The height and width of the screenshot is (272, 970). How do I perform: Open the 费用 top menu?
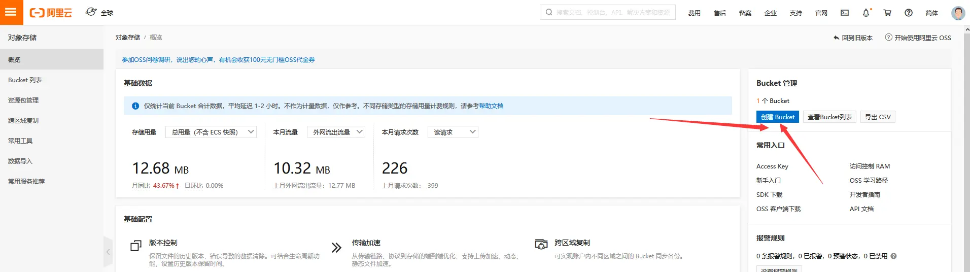(695, 13)
